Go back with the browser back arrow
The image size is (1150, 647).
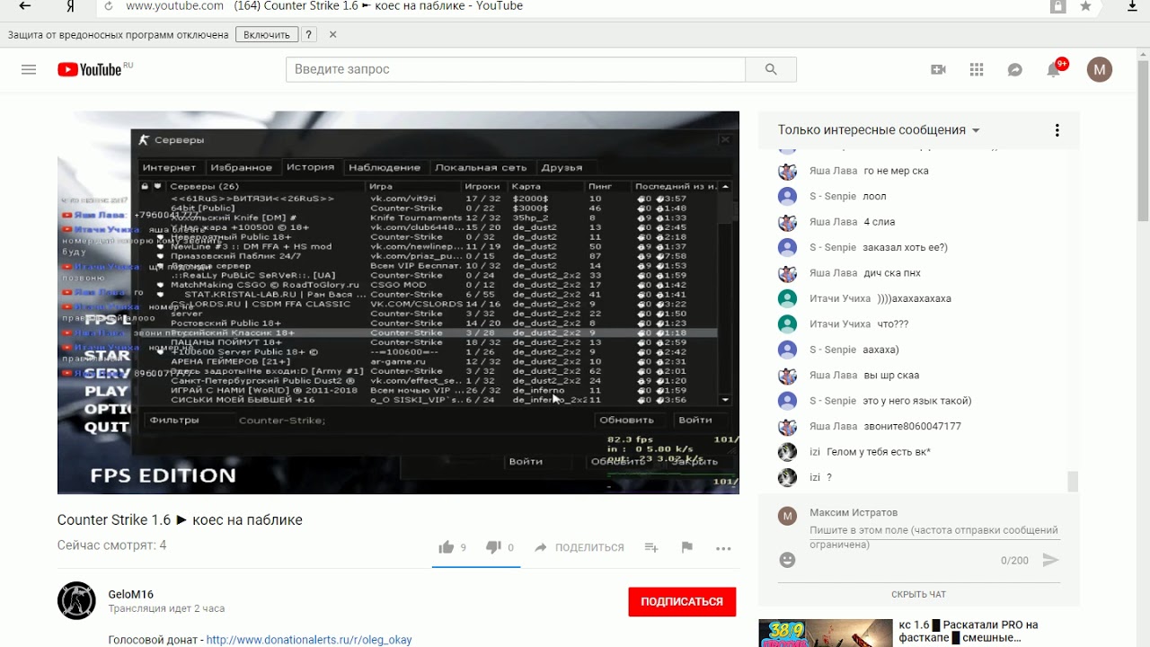click(x=24, y=6)
